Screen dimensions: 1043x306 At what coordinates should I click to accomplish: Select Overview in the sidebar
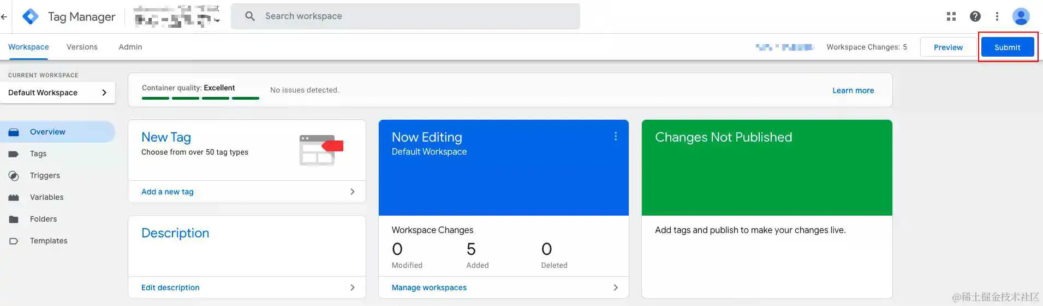58,132
